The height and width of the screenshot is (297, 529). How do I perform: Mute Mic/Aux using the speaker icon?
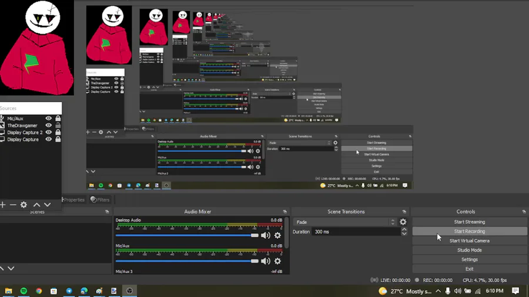coord(266,261)
